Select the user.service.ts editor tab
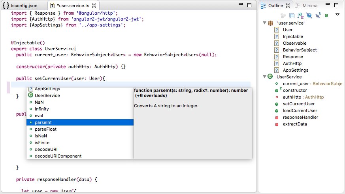 click(73, 6)
